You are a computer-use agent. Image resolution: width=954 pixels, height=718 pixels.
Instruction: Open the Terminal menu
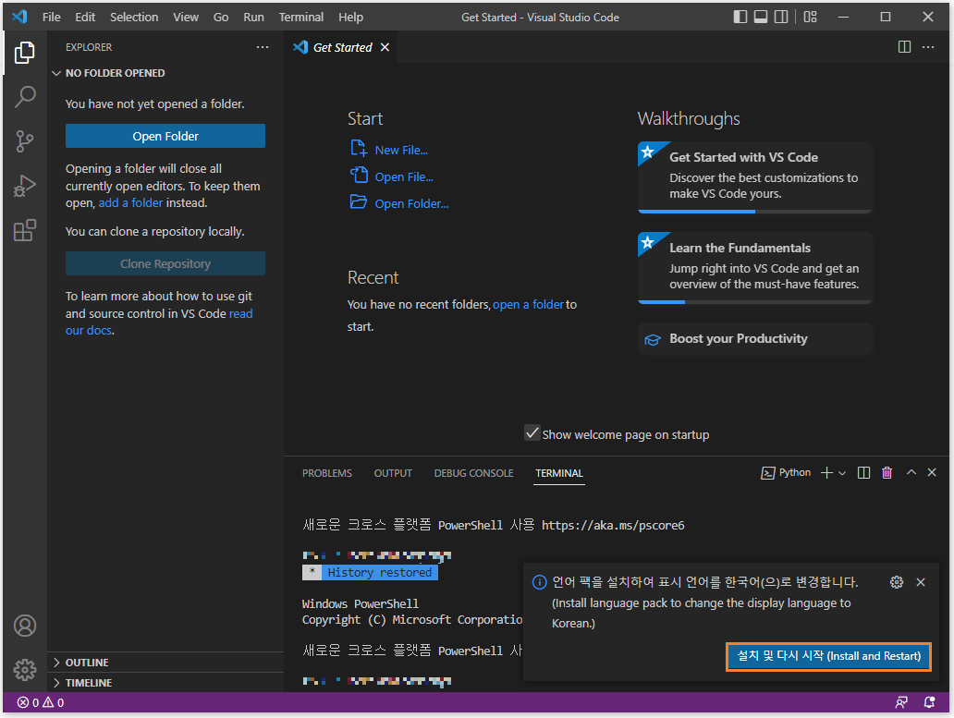point(301,17)
